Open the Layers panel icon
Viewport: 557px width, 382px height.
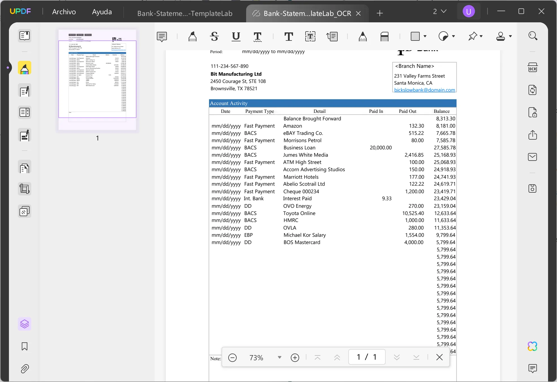point(25,324)
